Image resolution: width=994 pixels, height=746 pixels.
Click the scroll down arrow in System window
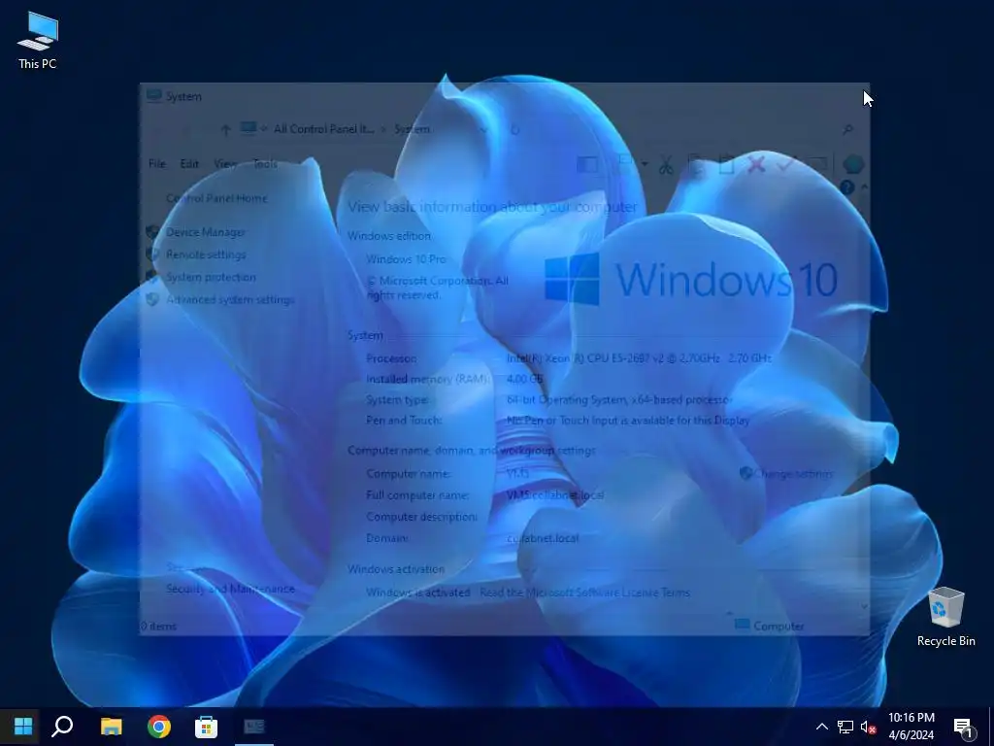click(x=863, y=607)
